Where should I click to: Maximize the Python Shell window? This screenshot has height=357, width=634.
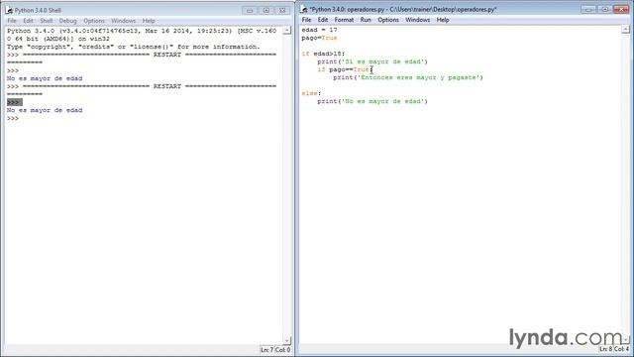pos(266,11)
